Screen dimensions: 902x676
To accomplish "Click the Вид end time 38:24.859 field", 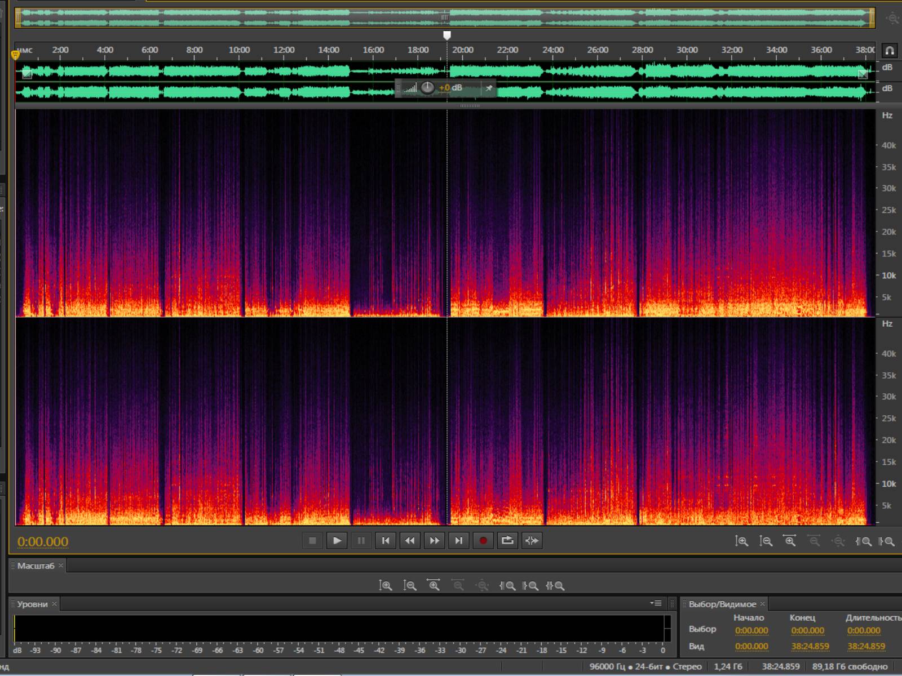I will click(x=810, y=647).
